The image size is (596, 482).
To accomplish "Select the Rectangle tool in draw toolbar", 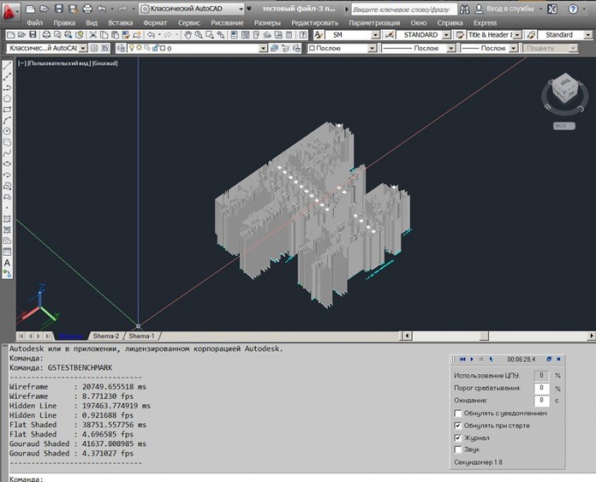I will point(7,110).
